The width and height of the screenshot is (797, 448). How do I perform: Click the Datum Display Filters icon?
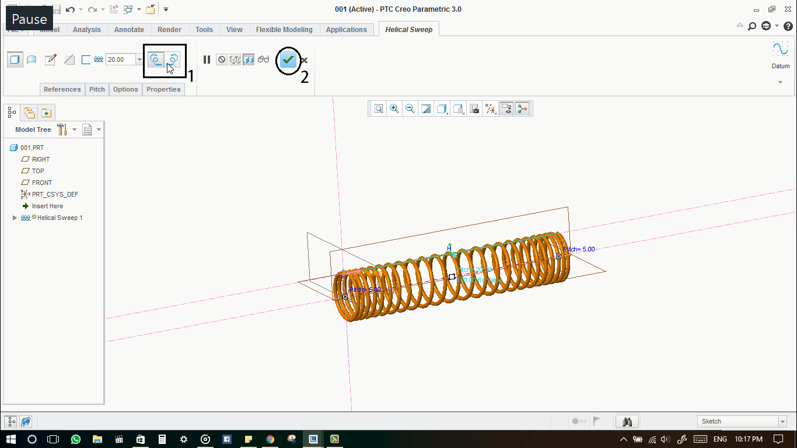tap(491, 108)
